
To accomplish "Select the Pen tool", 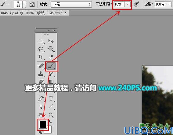I will coord(41,99).
